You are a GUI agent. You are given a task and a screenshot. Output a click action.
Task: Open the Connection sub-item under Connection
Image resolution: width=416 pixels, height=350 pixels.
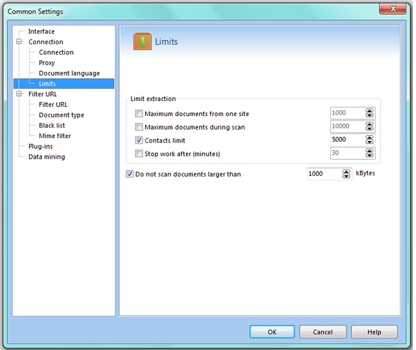click(56, 52)
